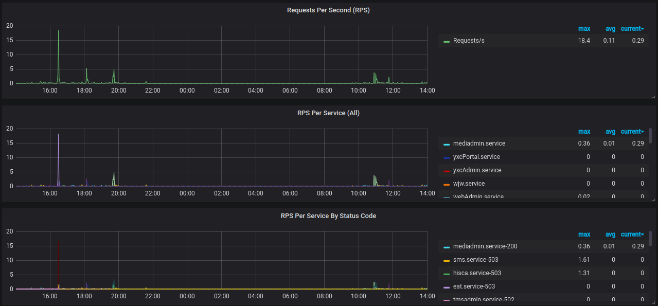Open the RPS Per Service (All) title menu
Screen dimensions: 658x306
pyautogui.click(x=328, y=113)
